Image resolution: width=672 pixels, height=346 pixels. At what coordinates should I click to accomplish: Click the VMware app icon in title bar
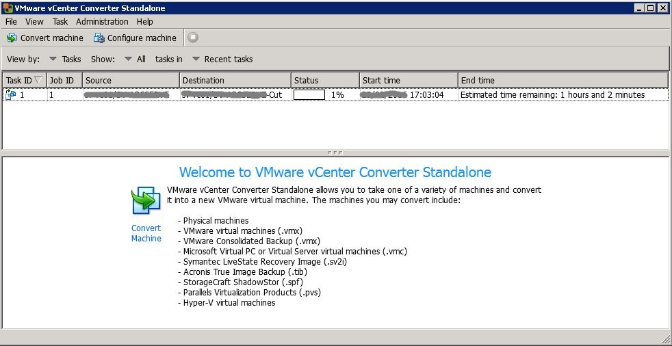point(8,8)
